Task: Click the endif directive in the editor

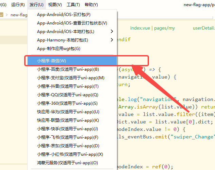Action: click(124, 39)
